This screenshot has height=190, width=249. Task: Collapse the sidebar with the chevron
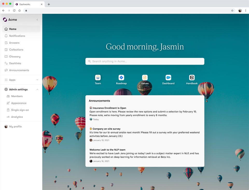37,20
